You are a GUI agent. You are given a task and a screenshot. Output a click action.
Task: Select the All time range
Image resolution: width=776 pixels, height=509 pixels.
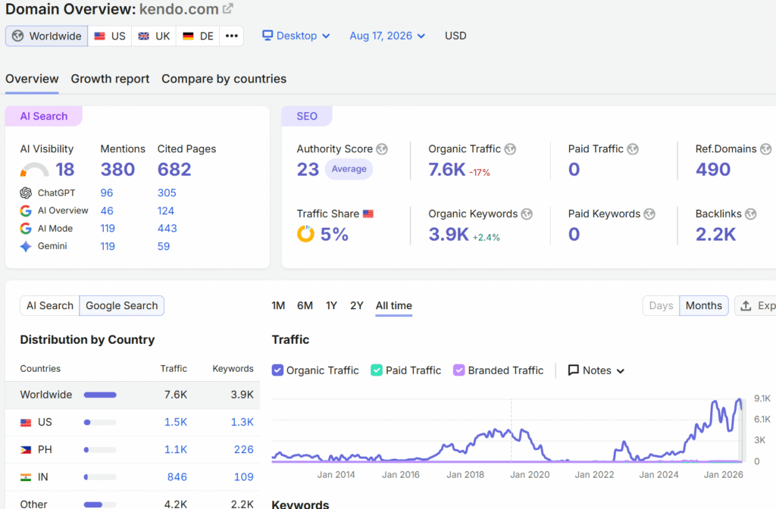394,306
